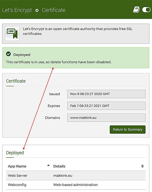Click the Expires date field
This screenshot has height=192, width=152.
pyautogui.click(x=106, y=106)
